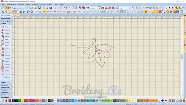186x105 pixels.
Task: Toggle the triple outline stitch button
Action: [x=48, y=12]
